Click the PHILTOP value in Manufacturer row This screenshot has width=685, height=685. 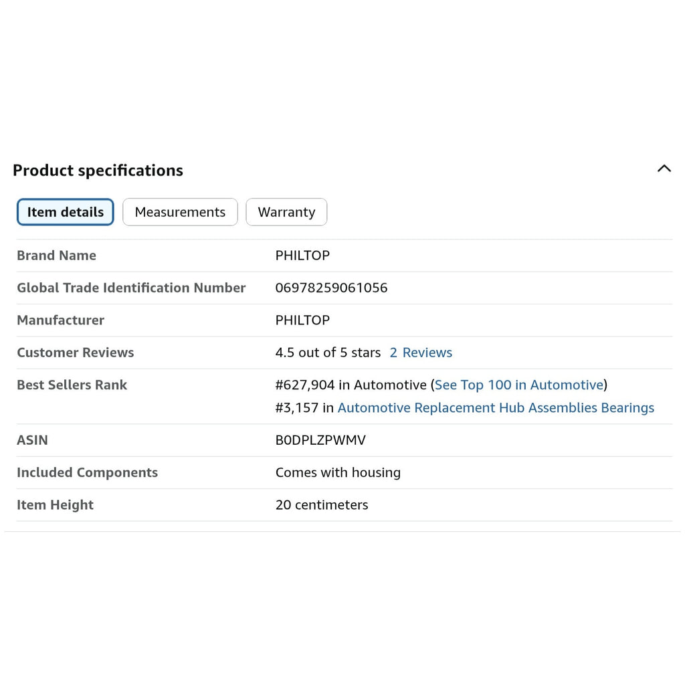[302, 320]
